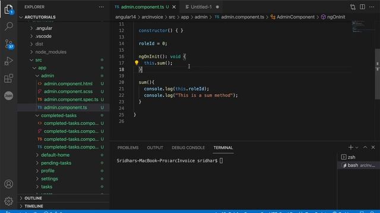Image resolution: width=380 pixels, height=213 pixels.
Task: Select the TERMINAL panel tab
Action: (223, 147)
